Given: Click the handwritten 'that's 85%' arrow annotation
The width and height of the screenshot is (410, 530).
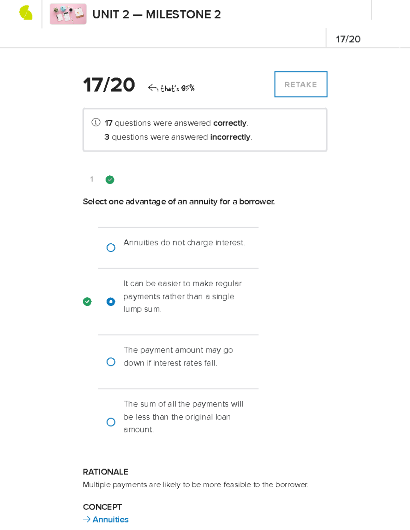Looking at the screenshot, I should 172,88.
